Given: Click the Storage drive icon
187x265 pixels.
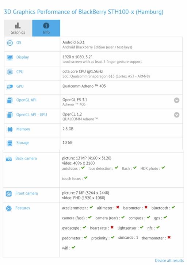Looking at the screenshot, I should (10, 143).
